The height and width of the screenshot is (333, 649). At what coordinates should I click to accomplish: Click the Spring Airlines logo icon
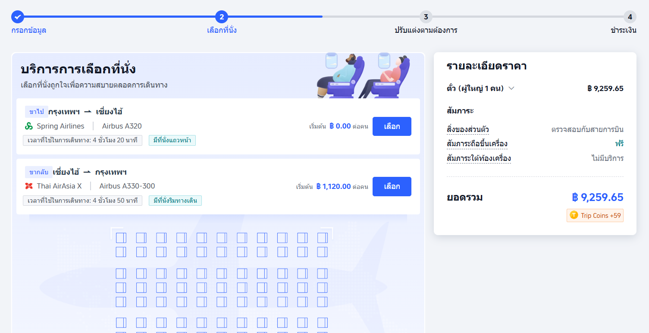point(29,126)
